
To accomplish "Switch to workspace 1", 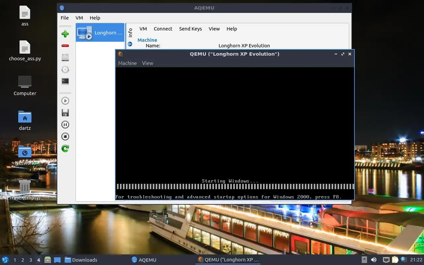I will (x=15, y=260).
